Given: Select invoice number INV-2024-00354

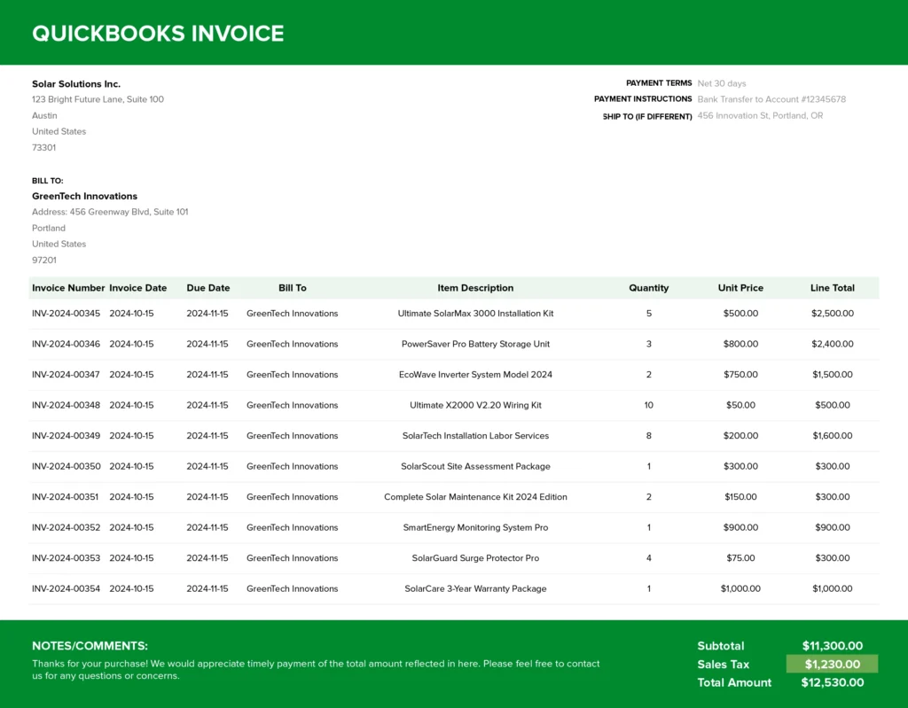Looking at the screenshot, I should click(x=66, y=588).
